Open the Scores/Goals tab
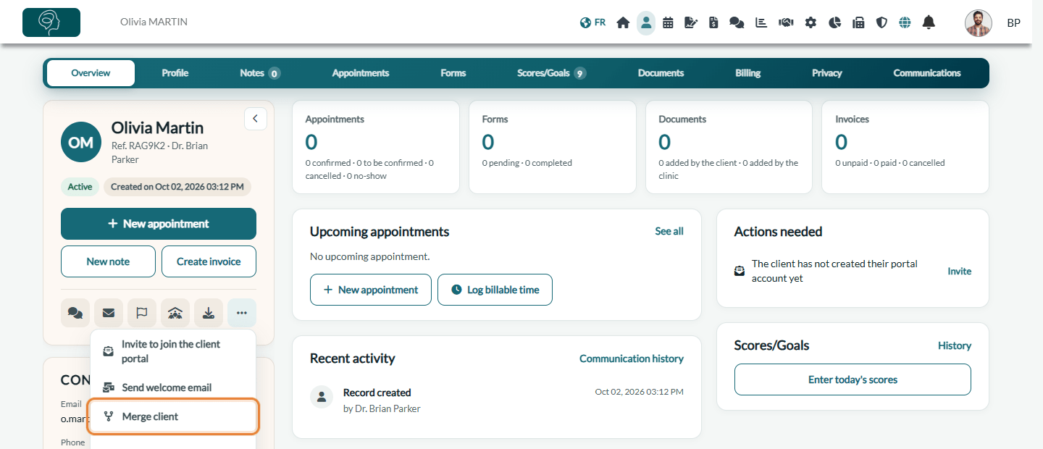The width and height of the screenshot is (1043, 449). pos(552,73)
